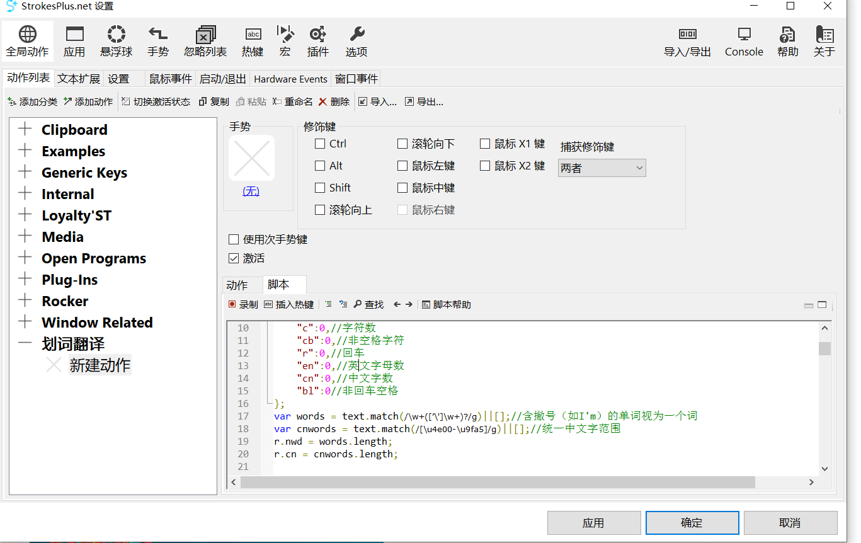Viewport: 861px width, 543px height.
Task: Expand the Open Programs category
Action: pos(25,258)
